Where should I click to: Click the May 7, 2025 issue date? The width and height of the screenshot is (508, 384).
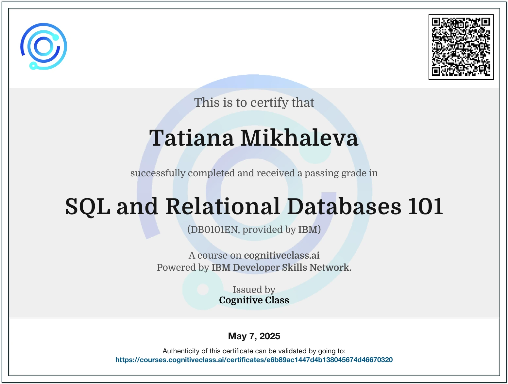(254, 336)
